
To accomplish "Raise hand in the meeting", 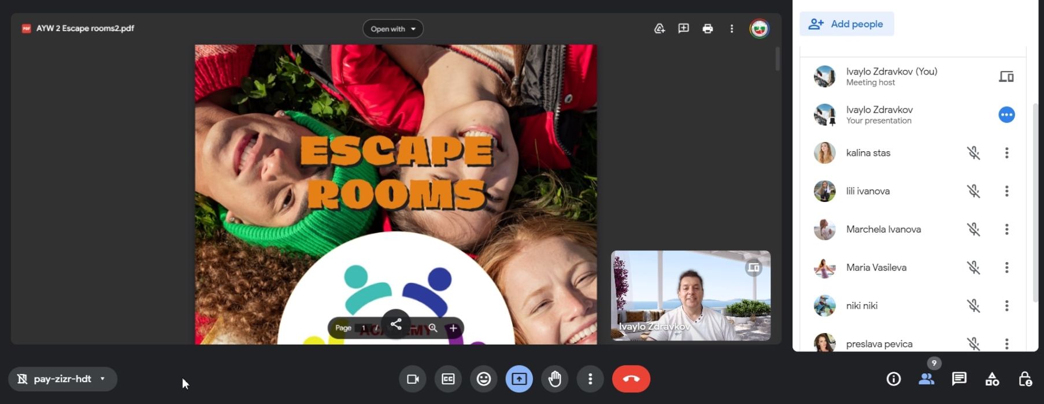I will pyautogui.click(x=555, y=379).
